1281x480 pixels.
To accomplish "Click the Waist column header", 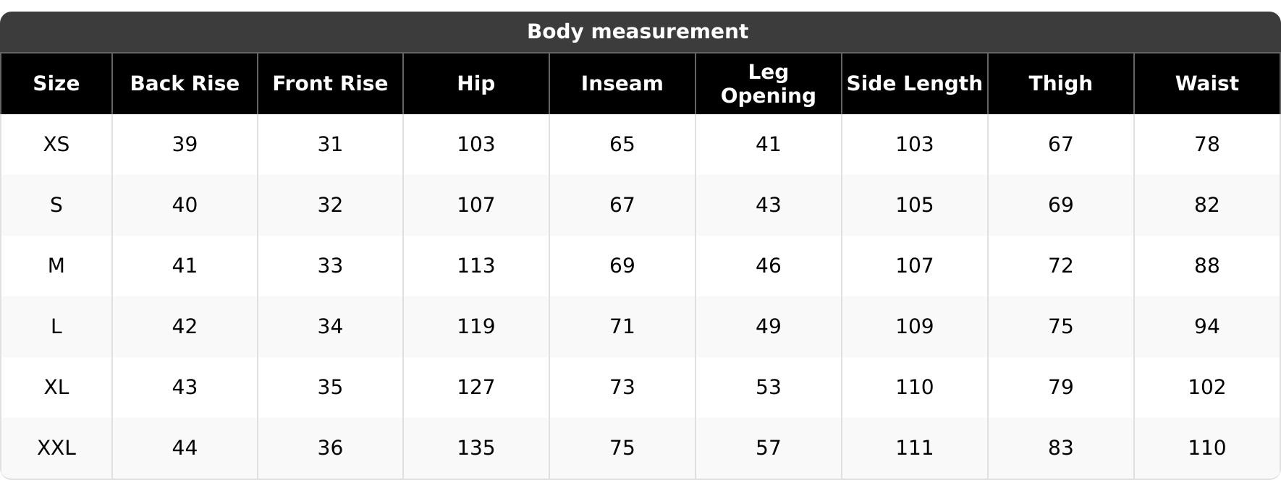I will [x=1206, y=84].
